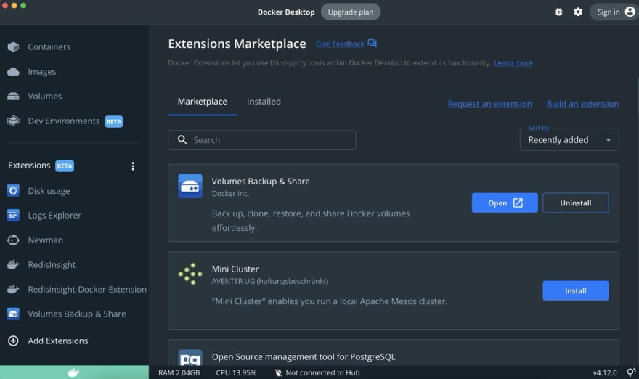Open the troubleshoot bug icon
The height and width of the screenshot is (379, 639).
pos(558,12)
